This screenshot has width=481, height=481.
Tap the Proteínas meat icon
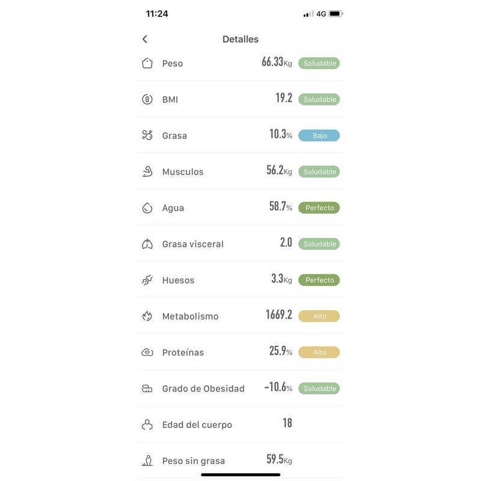(147, 352)
